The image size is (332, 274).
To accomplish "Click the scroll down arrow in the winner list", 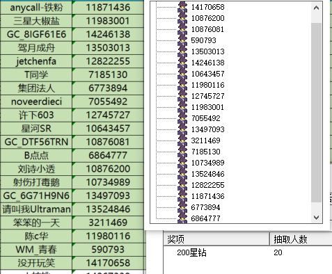I will 316,218.
